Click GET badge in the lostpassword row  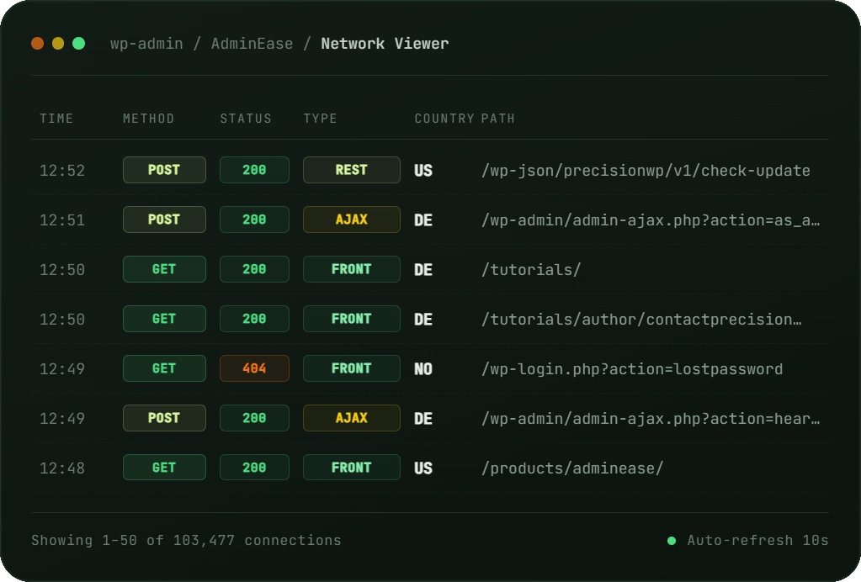pos(164,368)
